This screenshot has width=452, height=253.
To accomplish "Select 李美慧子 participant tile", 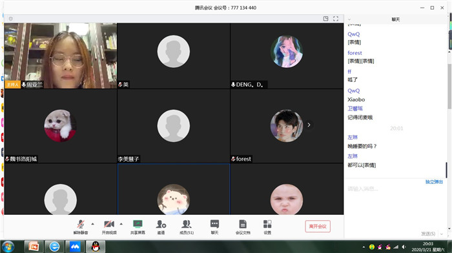I will coord(174,126).
